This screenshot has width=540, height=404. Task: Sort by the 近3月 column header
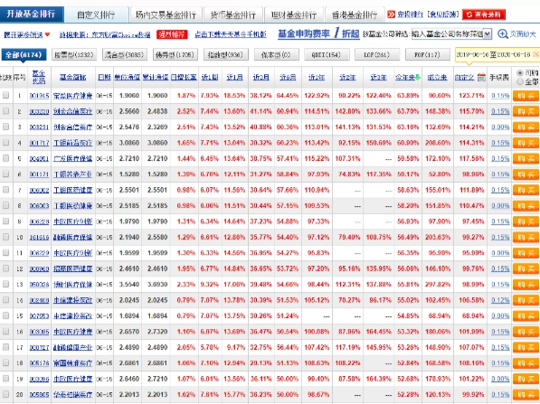[x=261, y=78]
